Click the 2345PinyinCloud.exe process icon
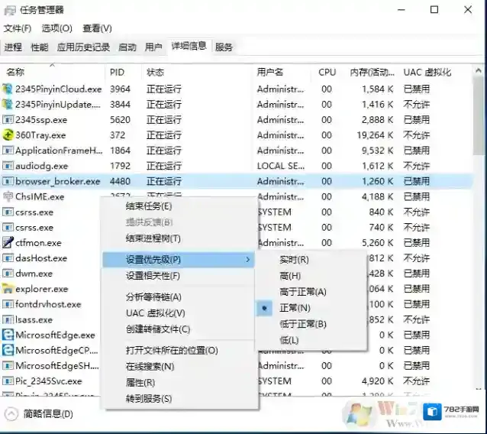487x434 pixels. point(8,89)
